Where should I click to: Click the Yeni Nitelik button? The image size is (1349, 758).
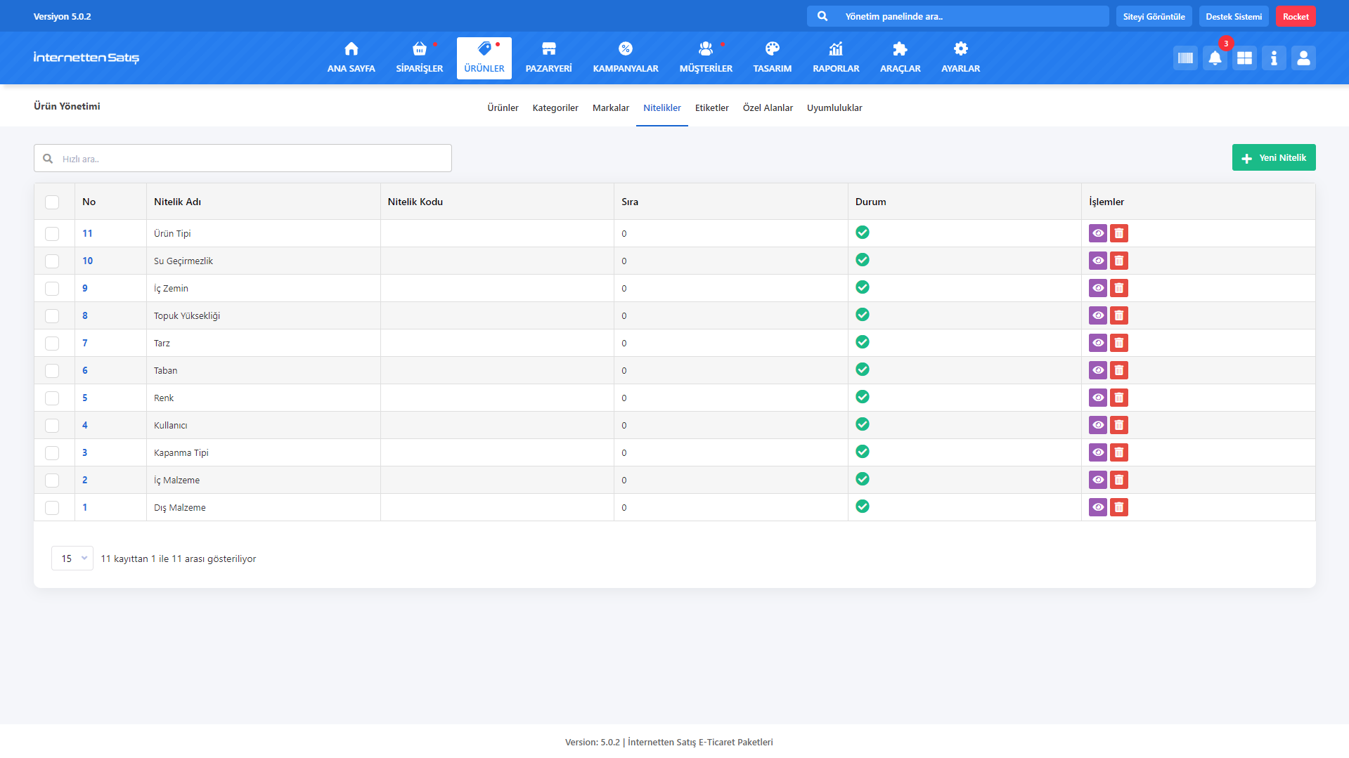1273,158
